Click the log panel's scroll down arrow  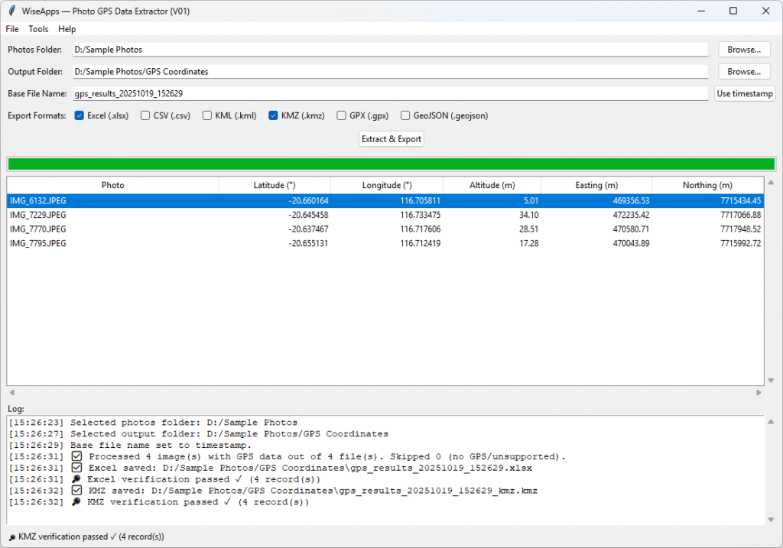click(770, 520)
